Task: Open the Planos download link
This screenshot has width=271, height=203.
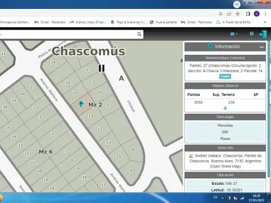Action: (225, 139)
